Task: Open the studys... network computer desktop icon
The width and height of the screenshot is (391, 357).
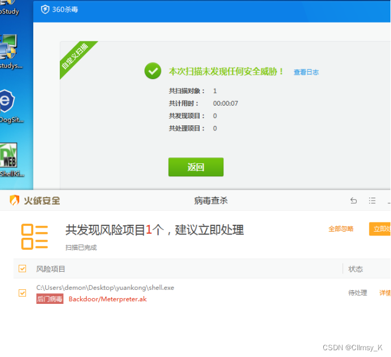Action: 8,47
